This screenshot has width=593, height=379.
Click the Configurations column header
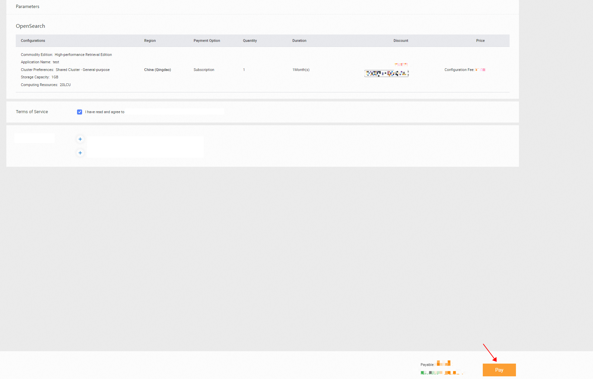[x=33, y=41]
